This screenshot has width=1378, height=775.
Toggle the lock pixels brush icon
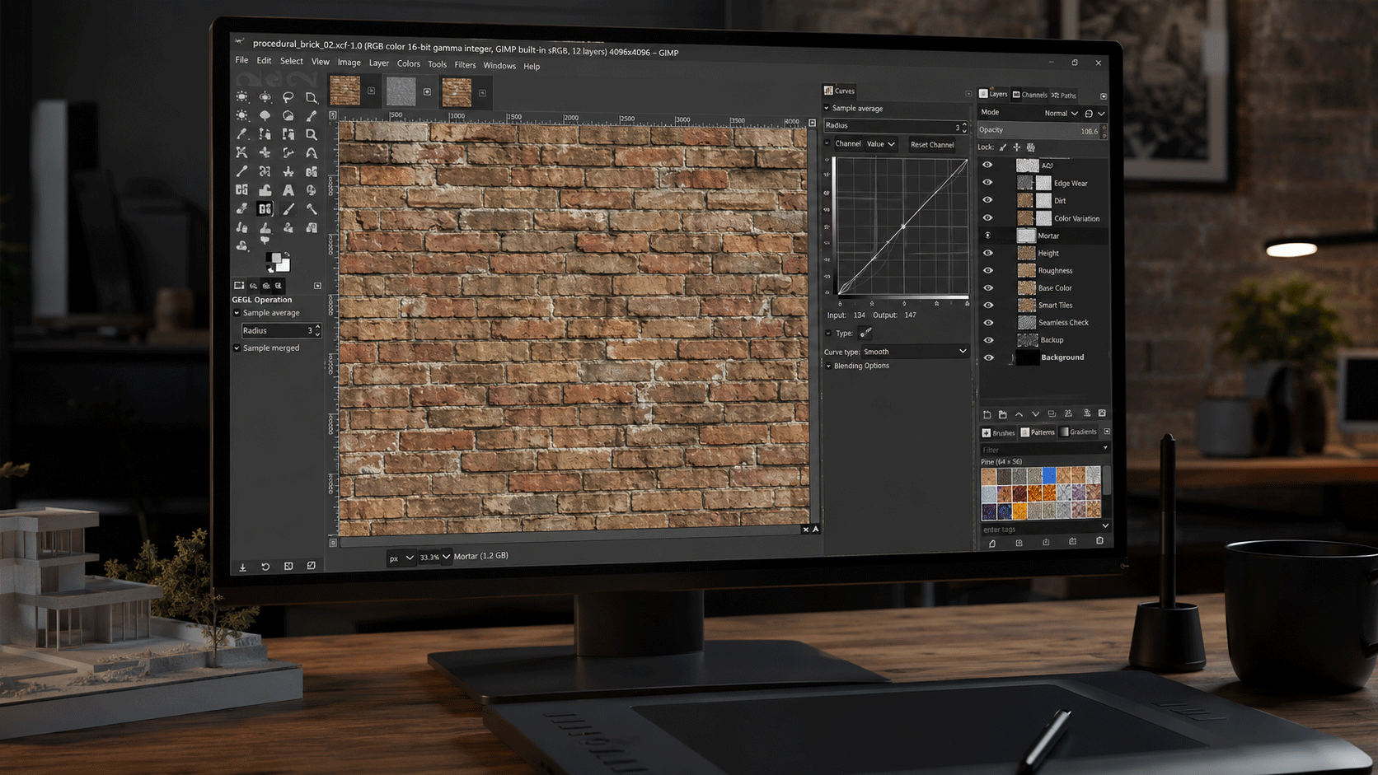coord(1003,147)
